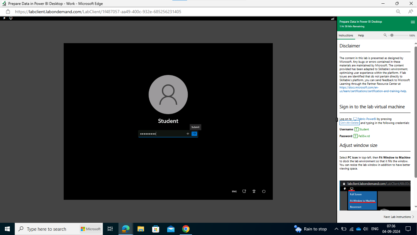Open the PC display icon menu

11,18
